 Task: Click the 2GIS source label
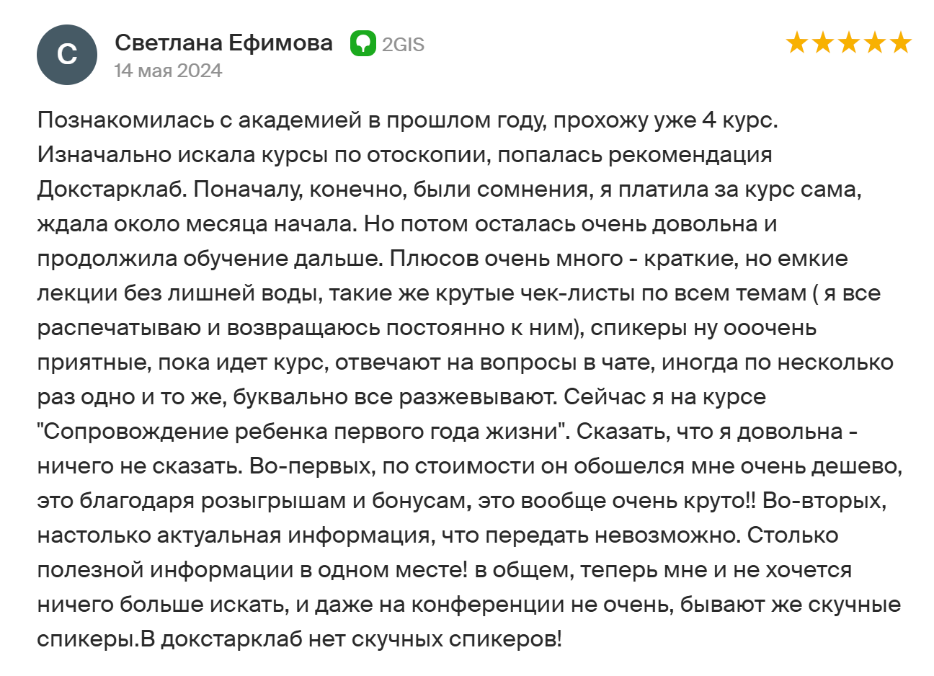403,45
